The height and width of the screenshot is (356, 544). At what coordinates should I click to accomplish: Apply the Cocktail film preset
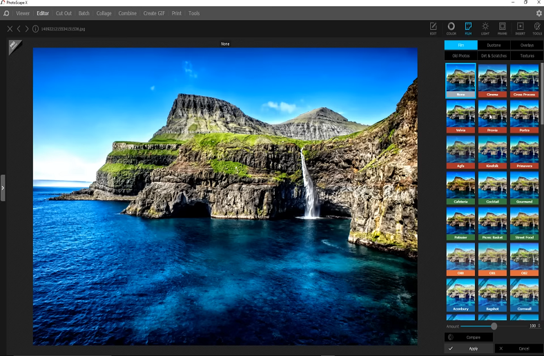pyautogui.click(x=492, y=188)
